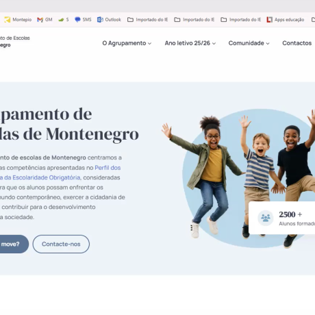Click the Agrupamento de Escolas logo text
315x315 pixels.
pyautogui.click(x=15, y=41)
